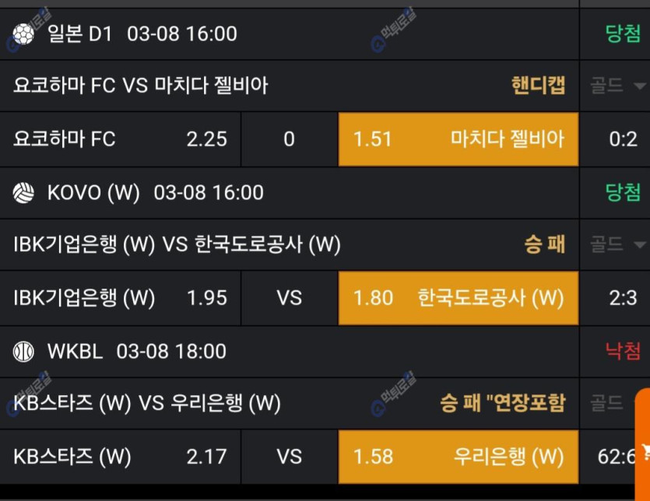Click the 핸디캡 bet type label
The width and height of the screenshot is (650, 501).
pyautogui.click(x=538, y=86)
